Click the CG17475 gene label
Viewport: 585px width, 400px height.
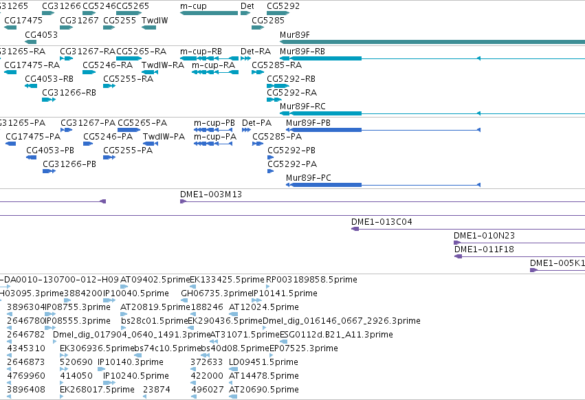[23, 20]
